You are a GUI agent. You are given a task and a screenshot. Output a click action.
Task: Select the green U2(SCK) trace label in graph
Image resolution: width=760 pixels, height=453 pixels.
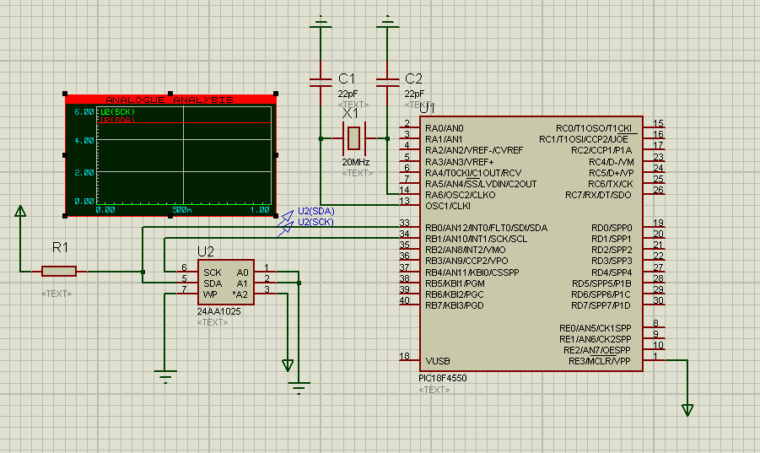(118, 112)
